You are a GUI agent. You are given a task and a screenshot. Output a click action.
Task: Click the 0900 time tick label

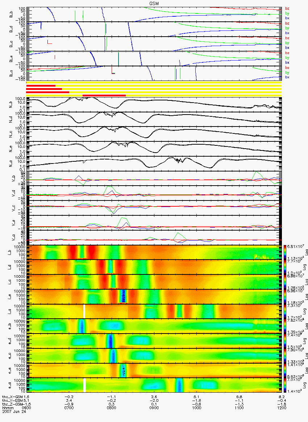coord(154,408)
